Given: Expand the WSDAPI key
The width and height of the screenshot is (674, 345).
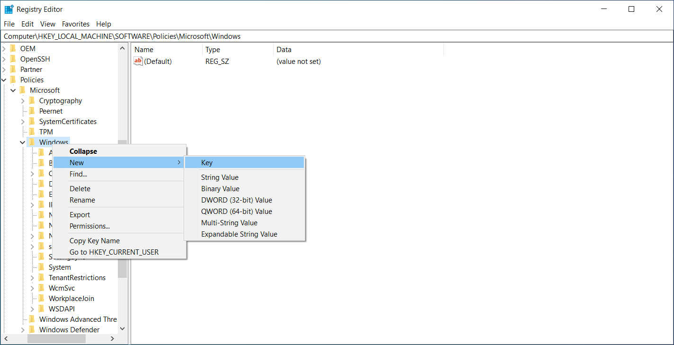Looking at the screenshot, I should [32, 309].
